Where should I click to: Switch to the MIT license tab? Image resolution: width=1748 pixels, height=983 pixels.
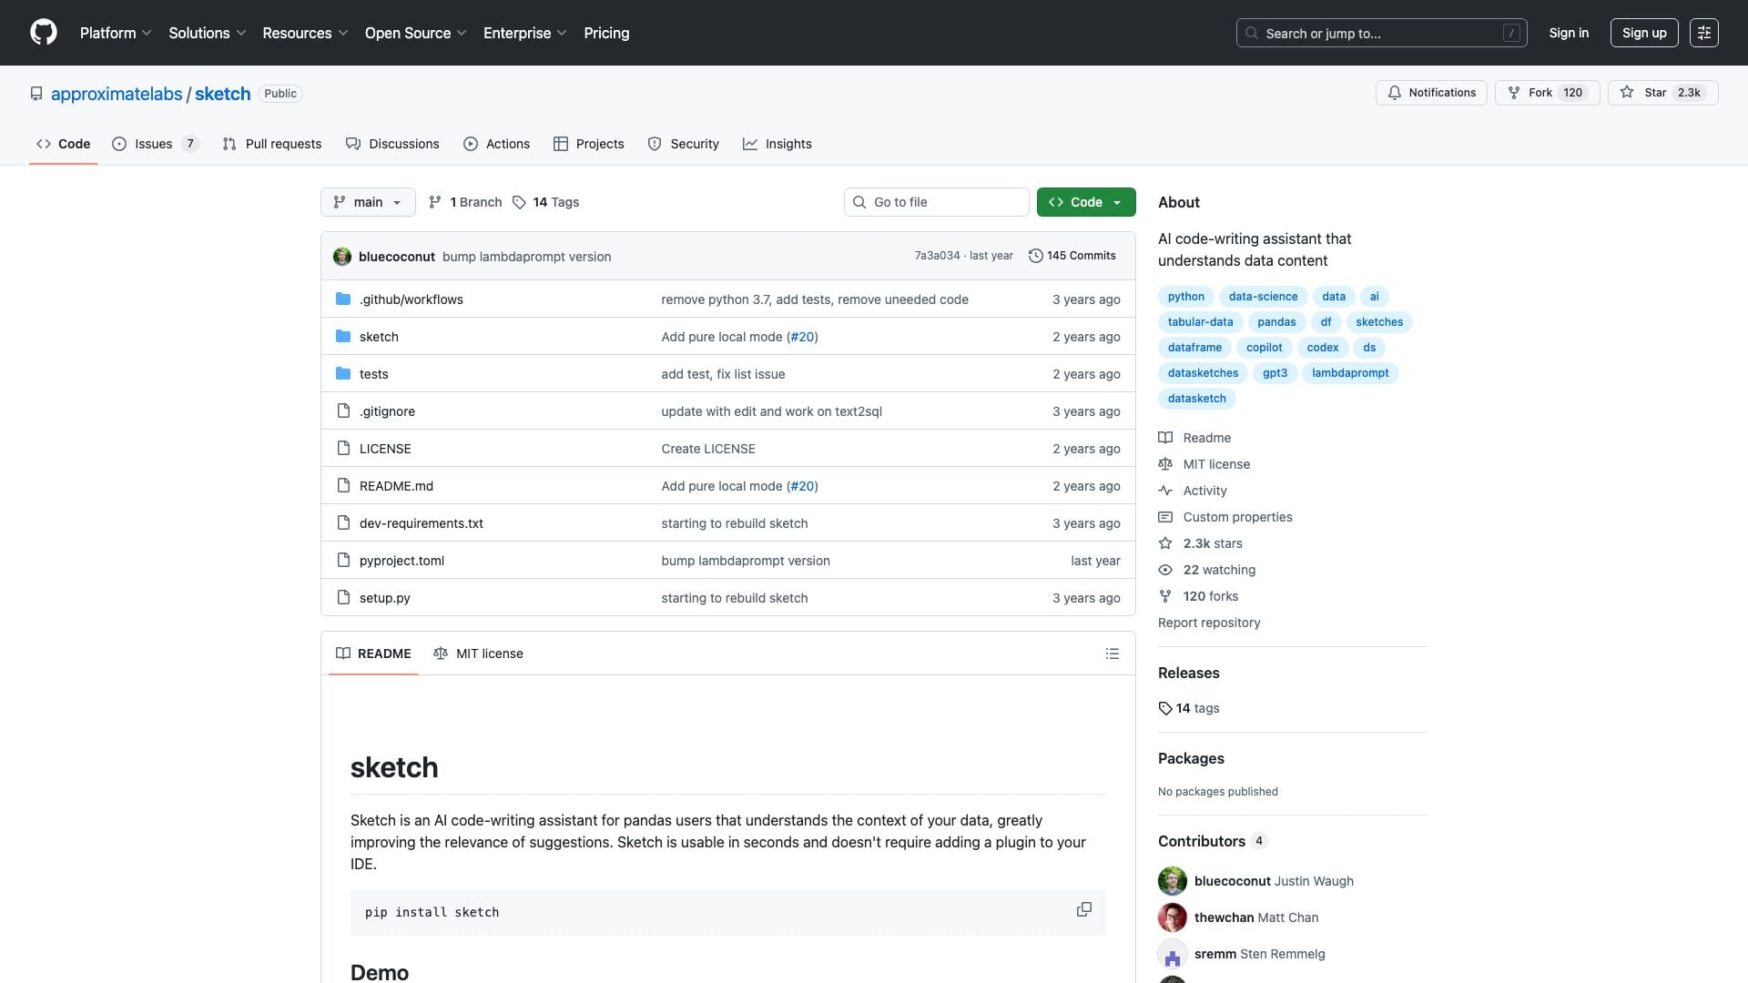click(x=479, y=654)
